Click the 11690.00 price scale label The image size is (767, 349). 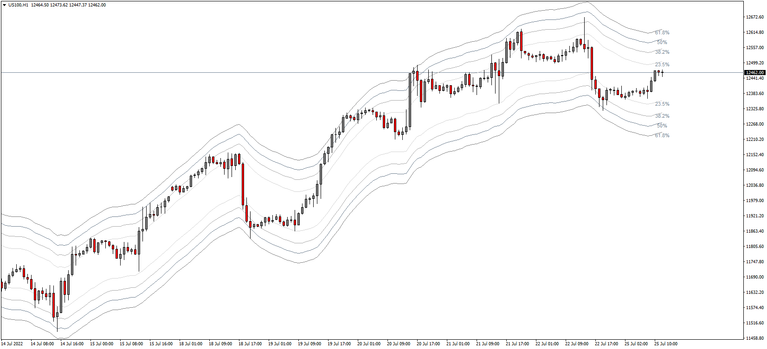coord(755,277)
